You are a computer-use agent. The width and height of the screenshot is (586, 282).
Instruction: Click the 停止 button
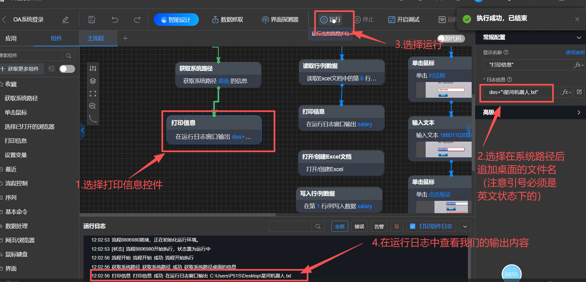(364, 20)
